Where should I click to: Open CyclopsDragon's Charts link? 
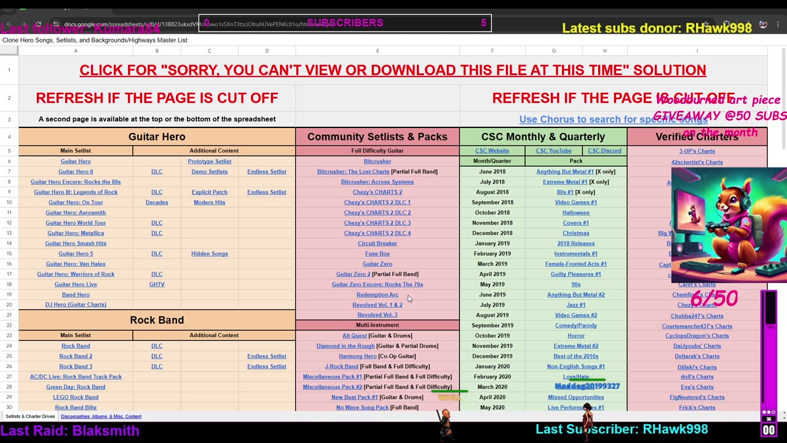pyautogui.click(x=697, y=336)
